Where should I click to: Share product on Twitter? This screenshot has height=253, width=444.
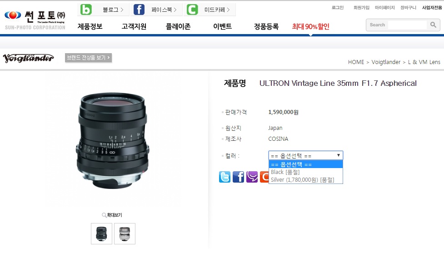[x=224, y=177]
